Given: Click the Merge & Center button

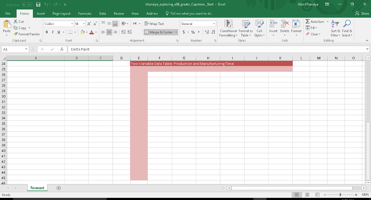Looking at the screenshot, I should (159, 32).
